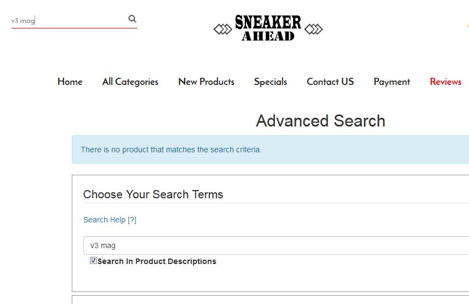Click the Advanced Search heading

(x=321, y=121)
